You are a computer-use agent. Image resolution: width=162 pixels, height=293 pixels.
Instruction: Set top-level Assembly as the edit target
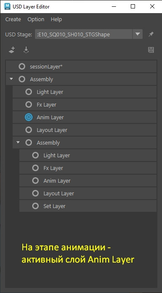[22, 79]
